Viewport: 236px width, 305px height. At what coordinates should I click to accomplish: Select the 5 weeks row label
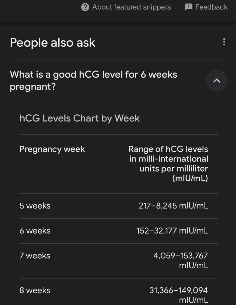(x=35, y=206)
